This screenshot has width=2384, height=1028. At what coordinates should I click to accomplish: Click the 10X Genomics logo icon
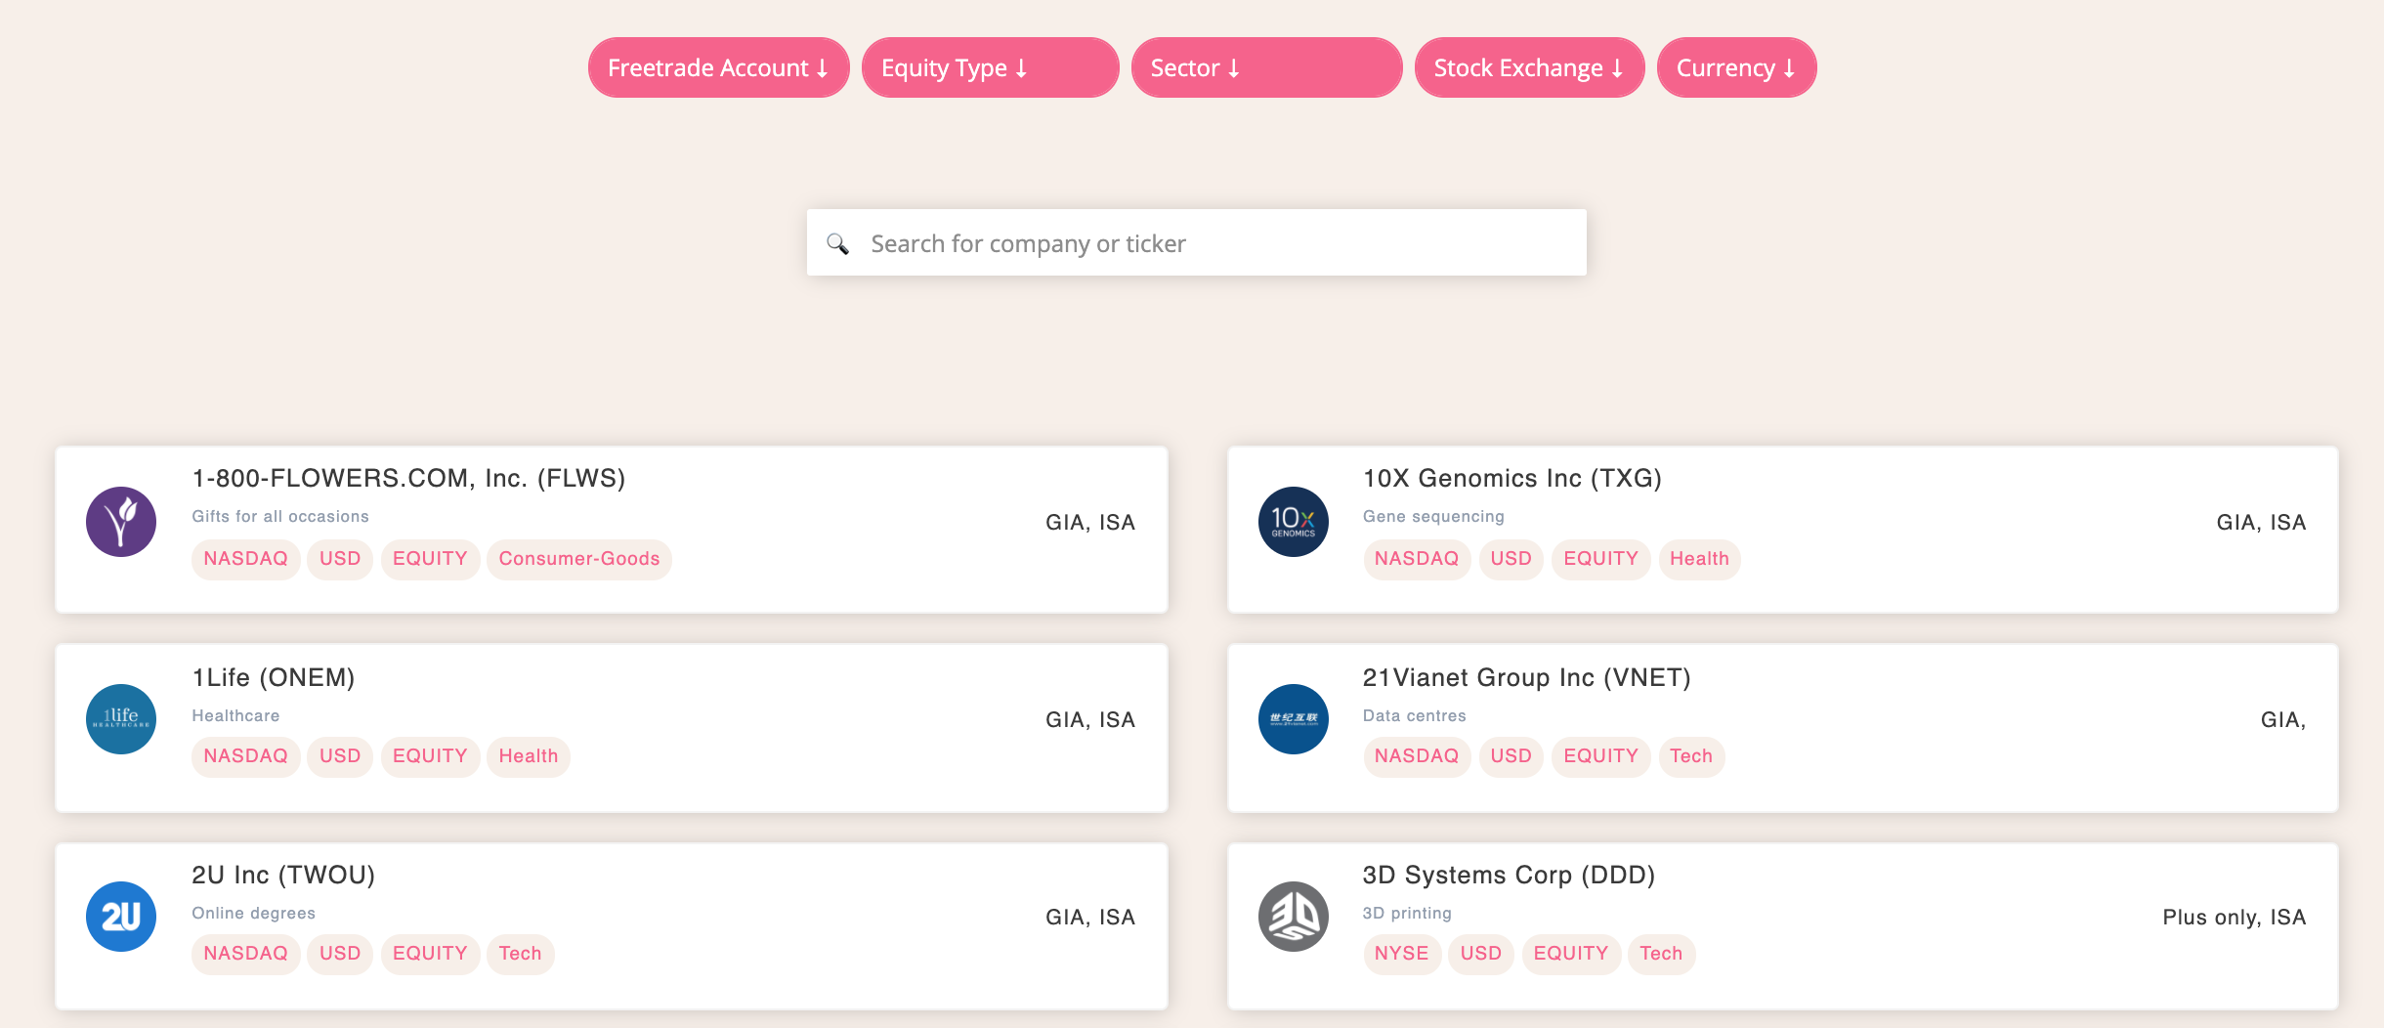pos(1293,522)
